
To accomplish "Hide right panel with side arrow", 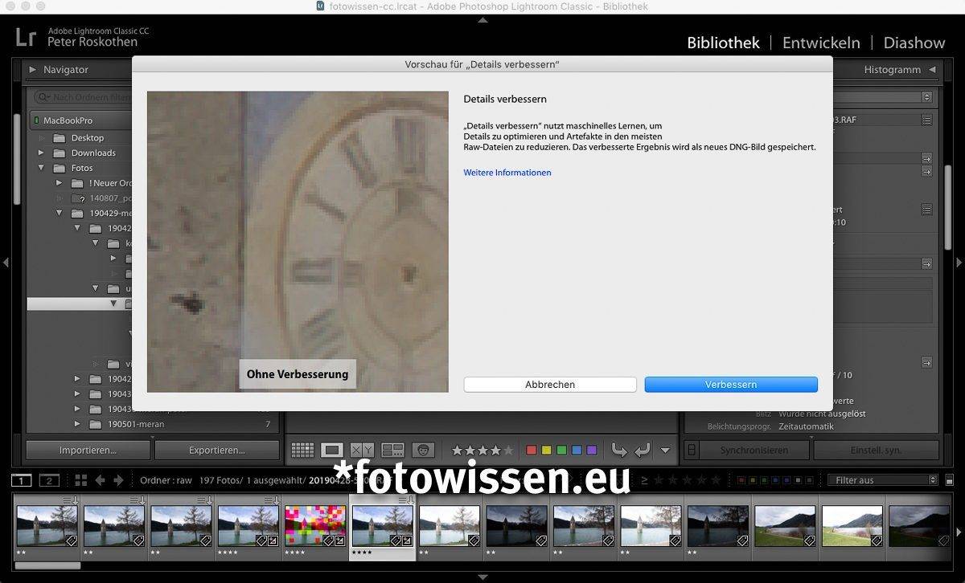I will click(959, 263).
